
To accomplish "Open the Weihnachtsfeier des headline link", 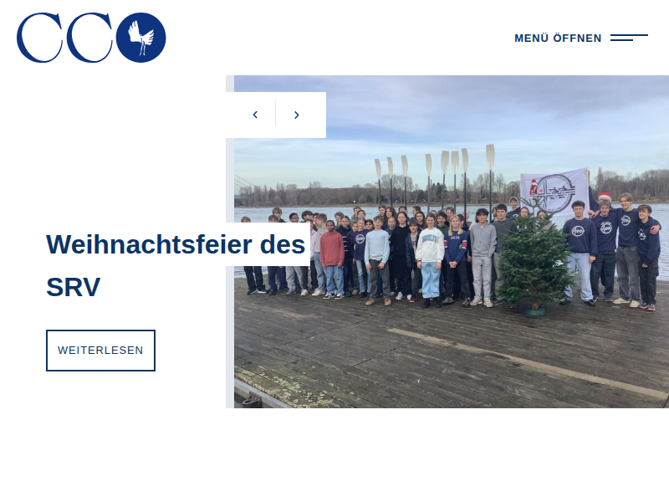I will tap(176, 244).
